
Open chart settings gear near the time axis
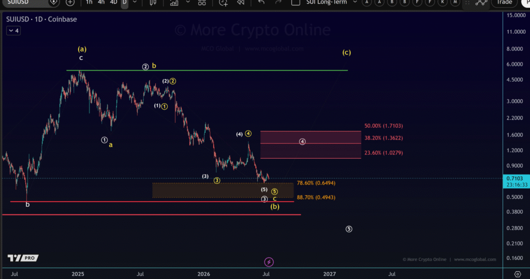518,274
